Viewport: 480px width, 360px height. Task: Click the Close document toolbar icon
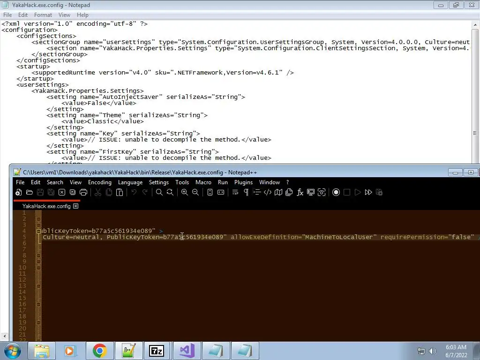pos(62,192)
